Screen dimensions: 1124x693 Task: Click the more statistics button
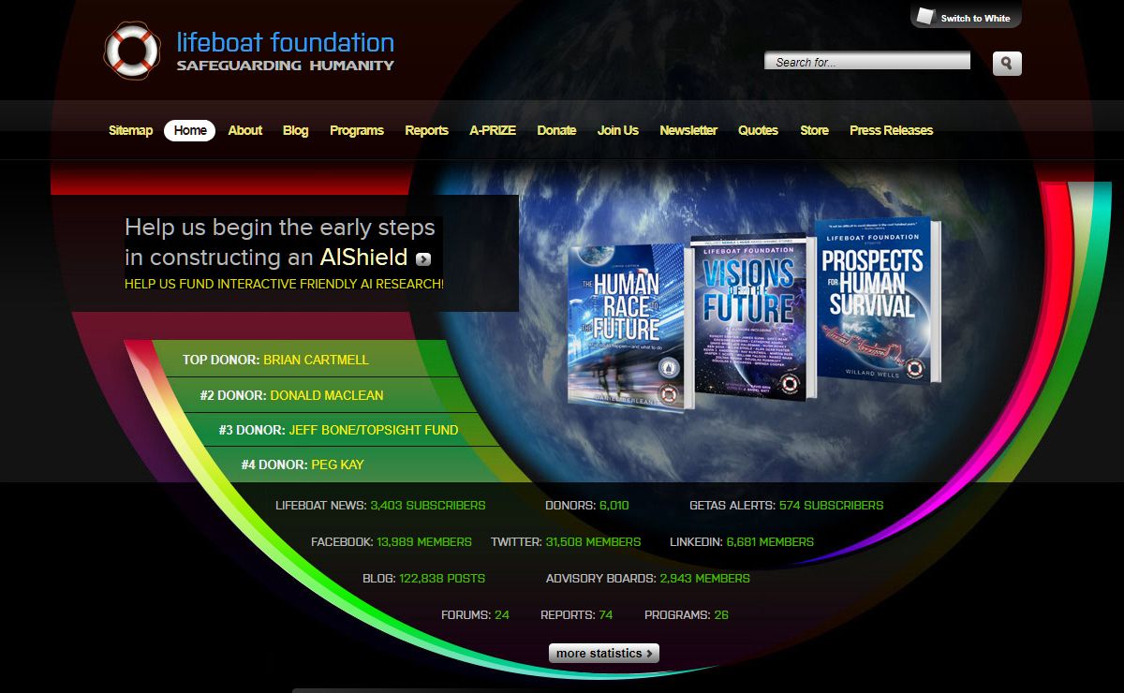point(604,653)
